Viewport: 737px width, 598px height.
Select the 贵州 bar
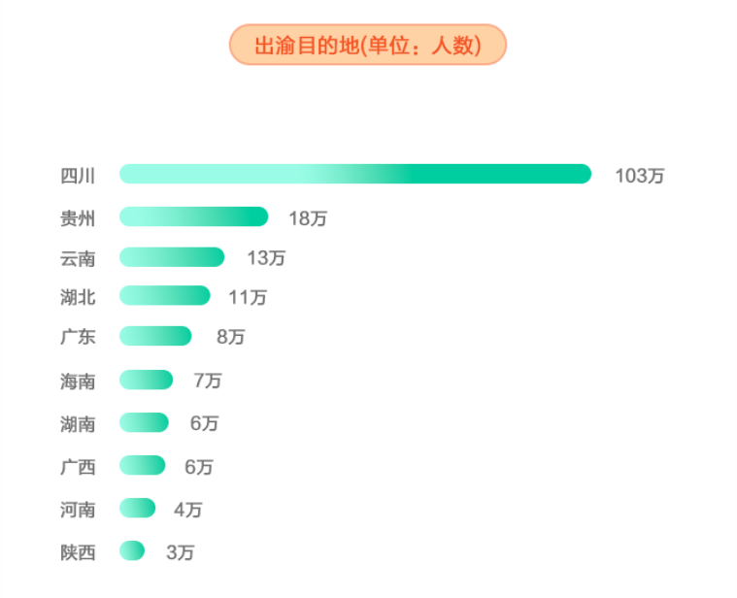pos(193,216)
